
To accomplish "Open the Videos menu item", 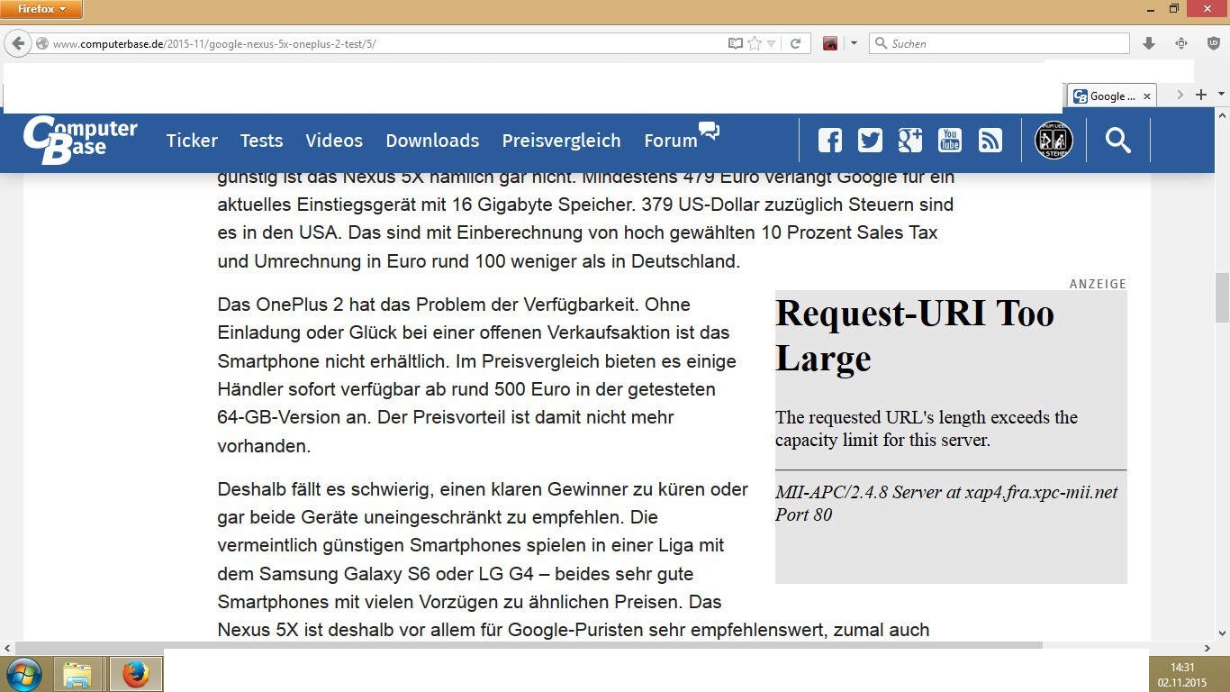I will click(x=334, y=141).
